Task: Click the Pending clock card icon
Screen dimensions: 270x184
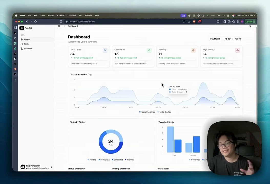Action: (x=193, y=50)
